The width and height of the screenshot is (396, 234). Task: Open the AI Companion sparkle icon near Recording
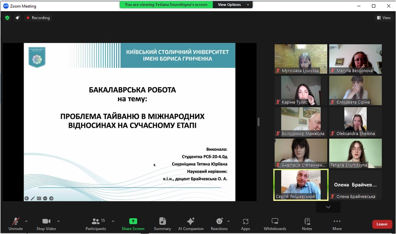pos(17,18)
